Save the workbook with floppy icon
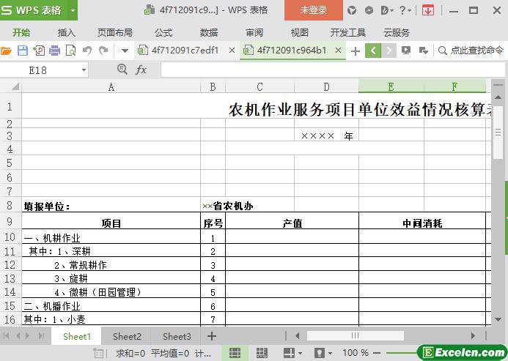Image resolution: width=508 pixels, height=361 pixels. pos(22,51)
